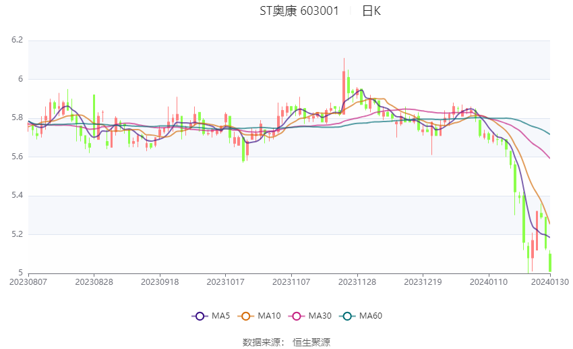Toggle the MA60 legend series
The image size is (573, 349).
click(x=361, y=316)
